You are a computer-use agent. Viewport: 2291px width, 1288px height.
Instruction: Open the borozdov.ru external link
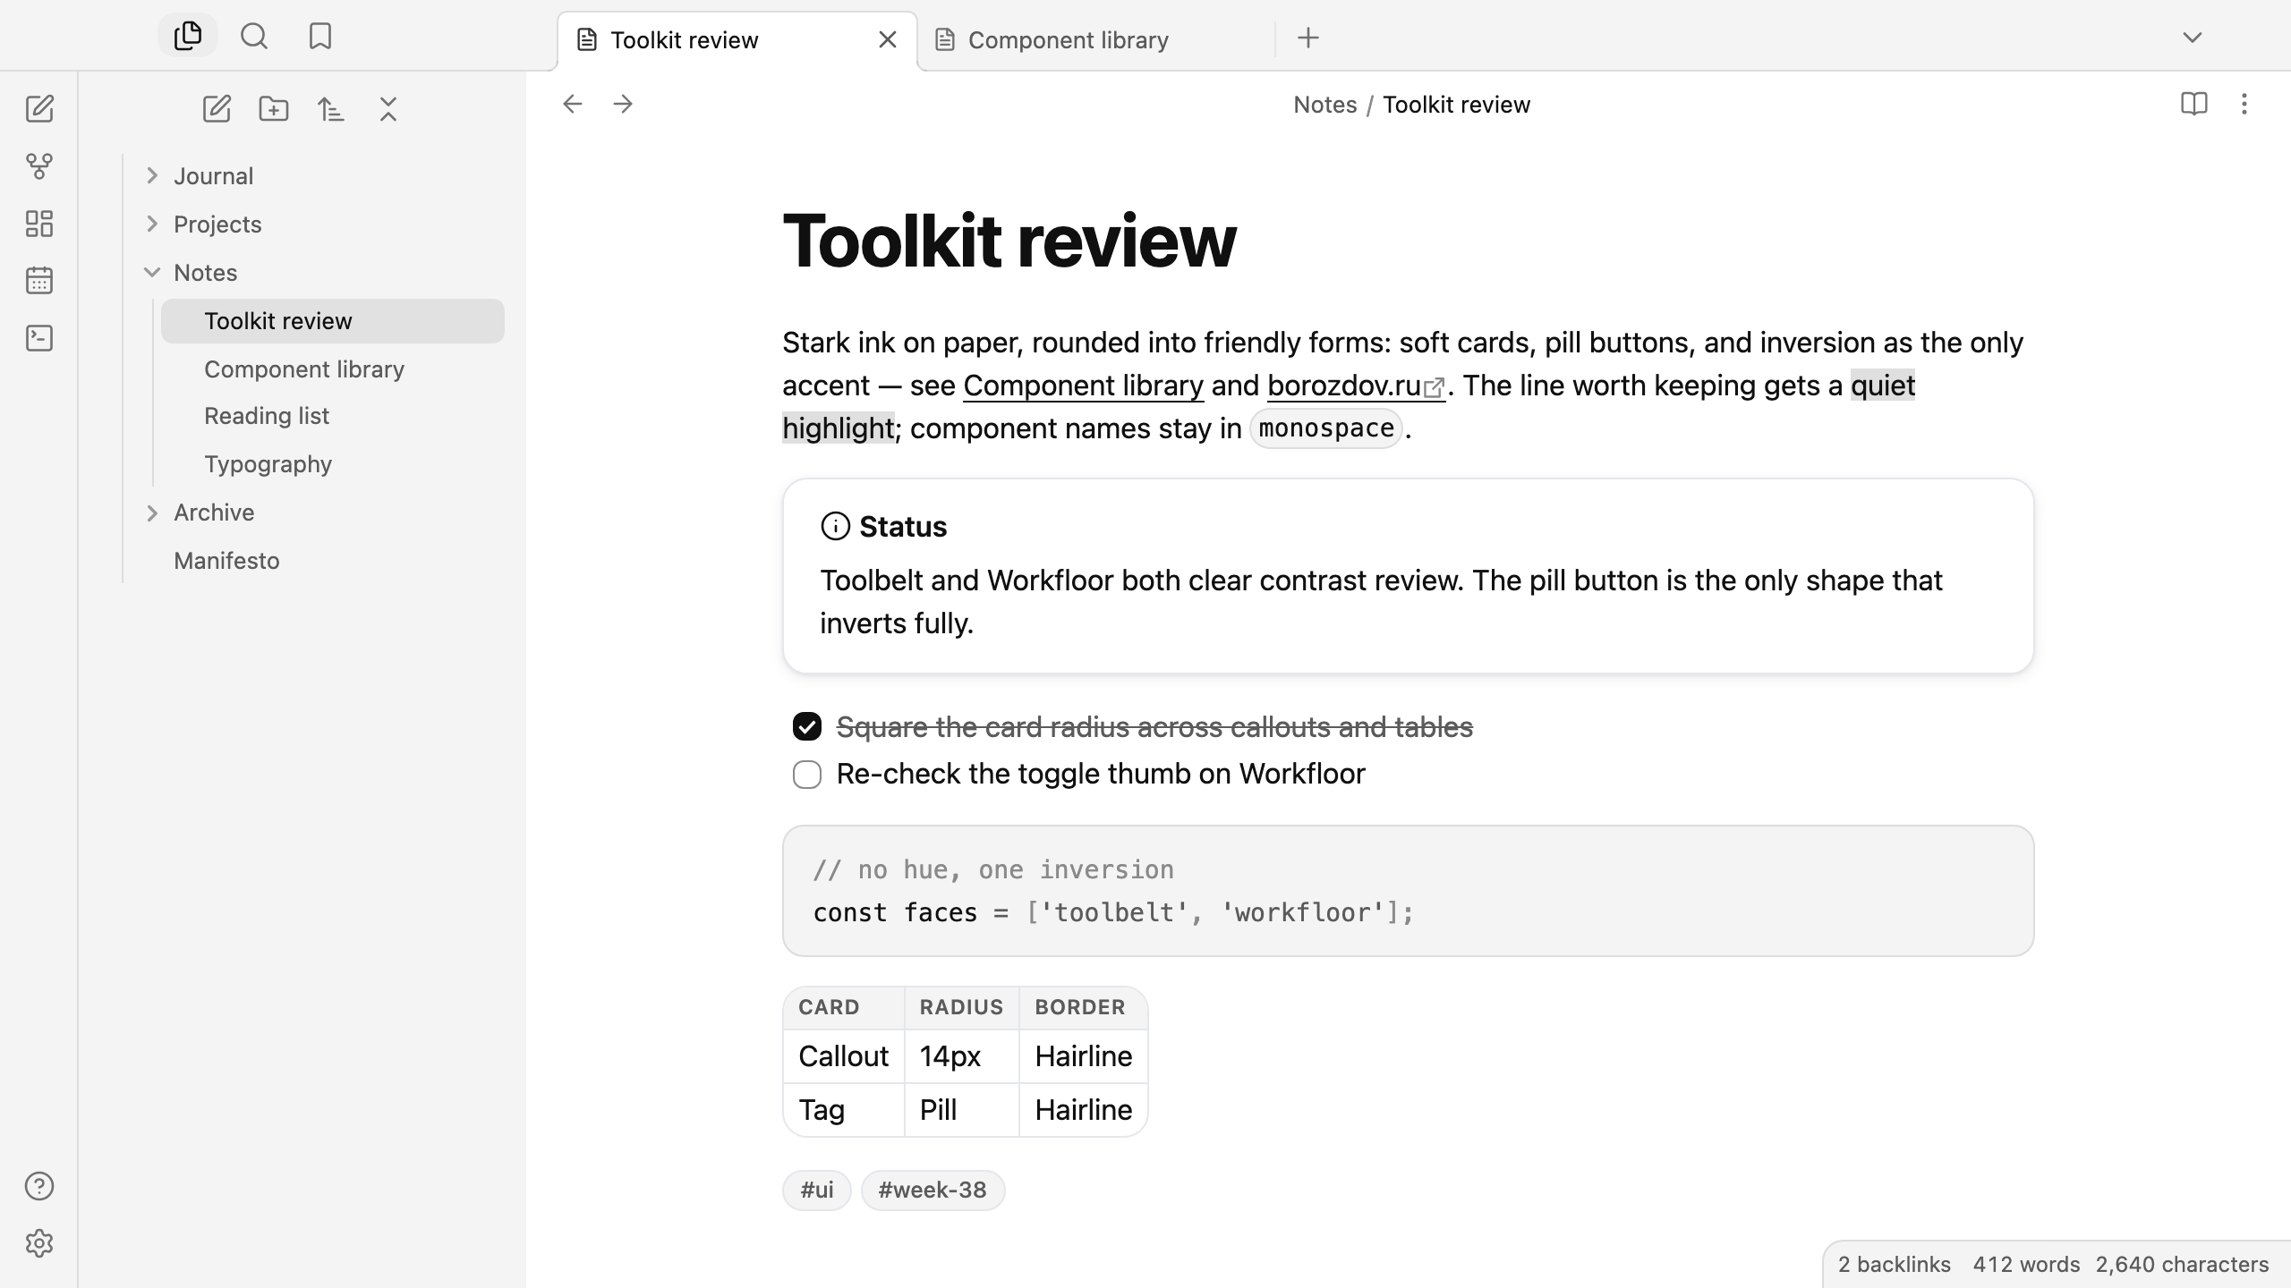(x=1356, y=386)
